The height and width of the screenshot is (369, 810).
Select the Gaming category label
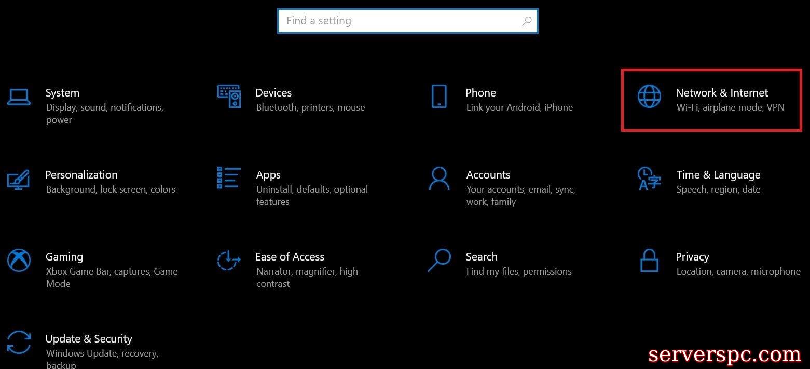pos(64,257)
